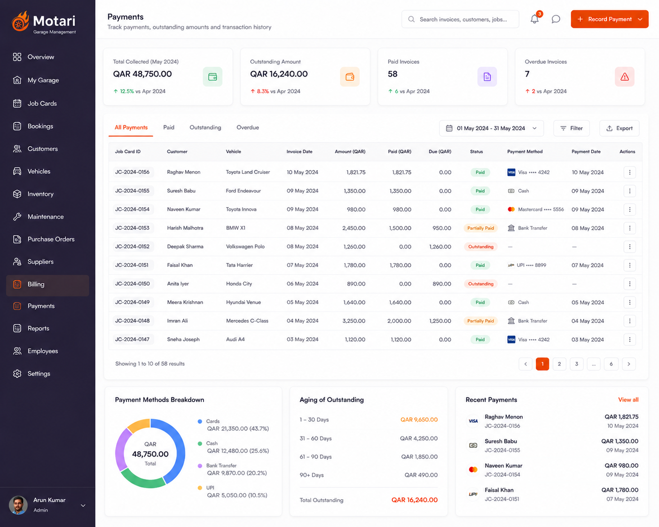
Task: Click the Overdue Invoices warning icon
Action: pos(625,77)
